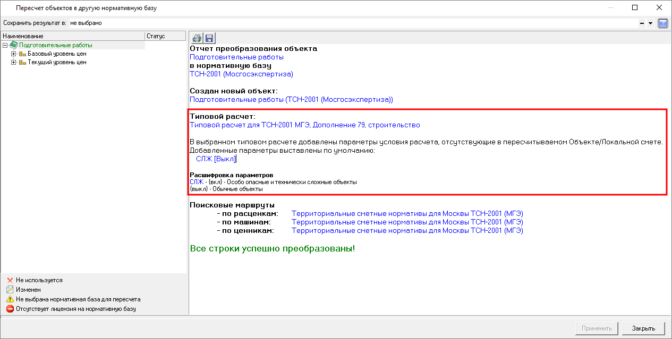
Task: Click the Закрыть button
Action: pyautogui.click(x=643, y=328)
